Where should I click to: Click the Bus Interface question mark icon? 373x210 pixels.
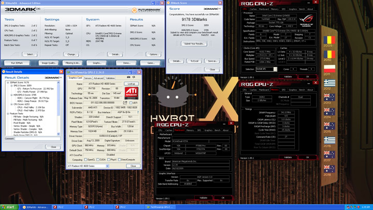click(x=138, y=112)
